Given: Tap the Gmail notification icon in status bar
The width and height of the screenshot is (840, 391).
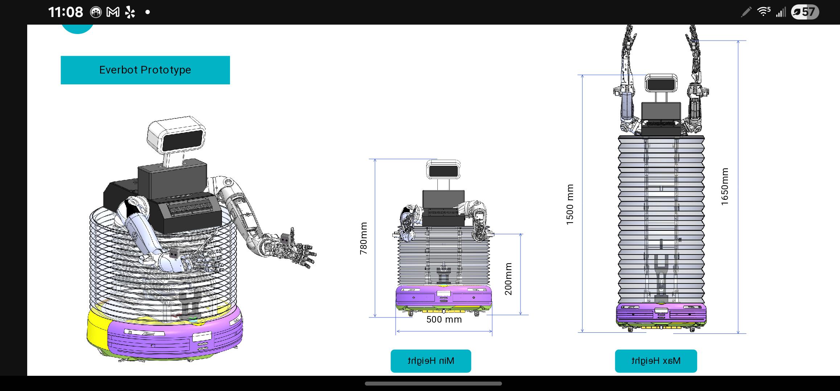Looking at the screenshot, I should 113,12.
